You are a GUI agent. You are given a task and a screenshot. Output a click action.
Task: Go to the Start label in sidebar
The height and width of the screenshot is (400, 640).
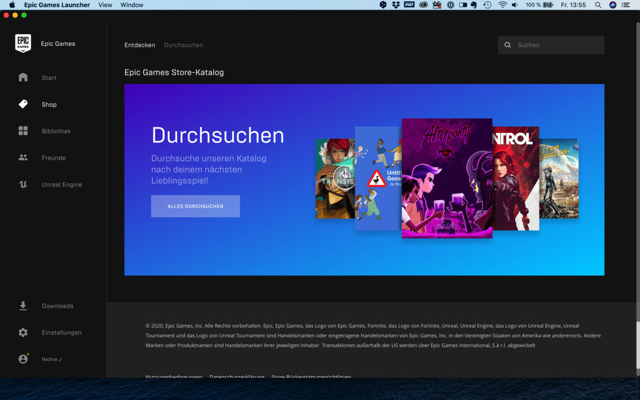tap(49, 78)
